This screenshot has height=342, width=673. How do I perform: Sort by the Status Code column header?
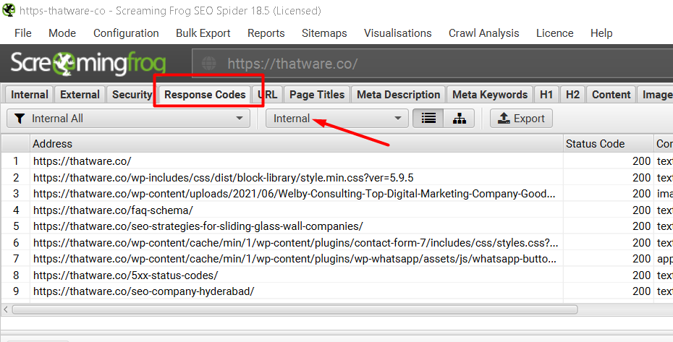click(x=608, y=144)
